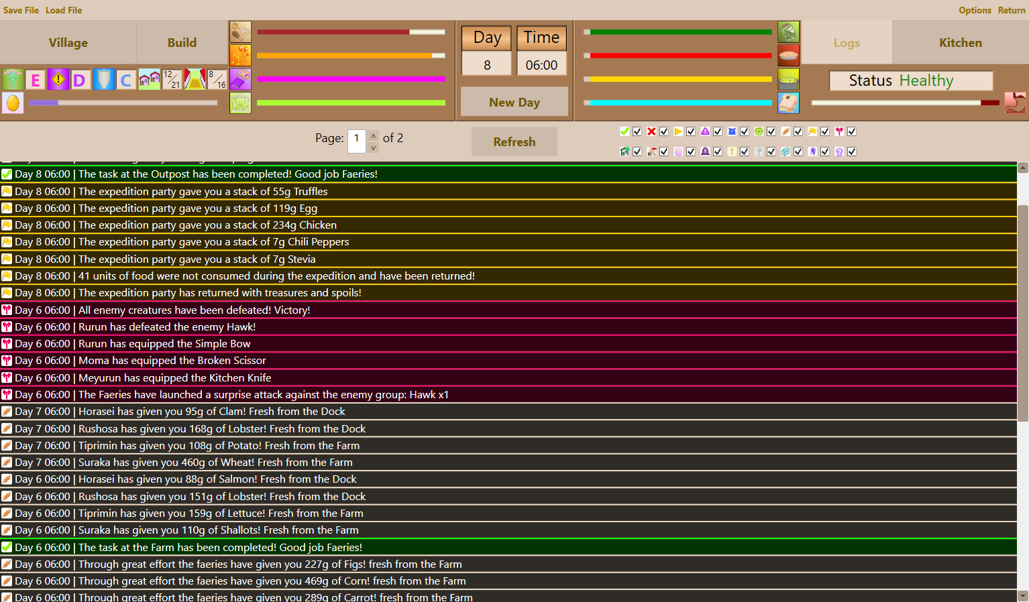The width and height of the screenshot is (1029, 602).
Task: Disable the red X log filter checkbox
Action: coord(663,131)
